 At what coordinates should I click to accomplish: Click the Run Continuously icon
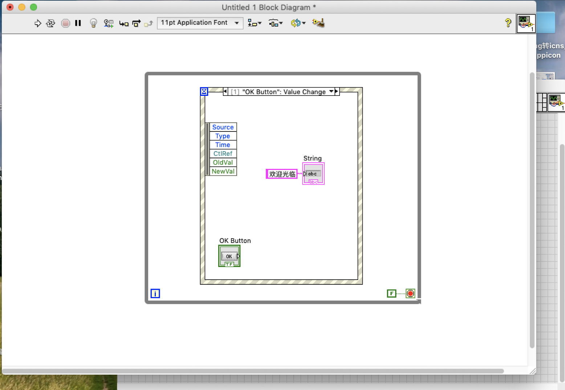50,23
